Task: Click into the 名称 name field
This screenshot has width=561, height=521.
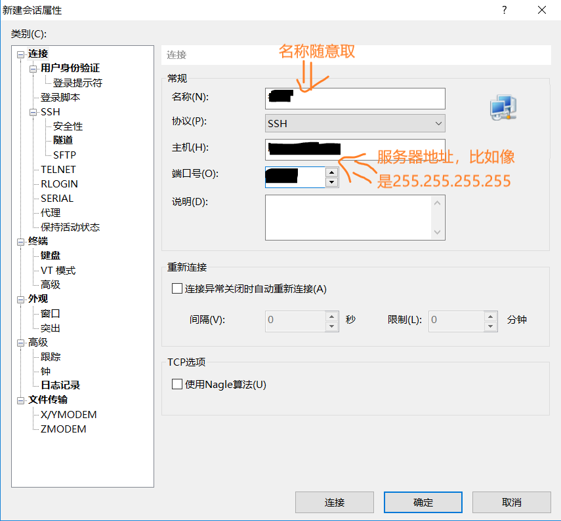Action: (x=355, y=98)
